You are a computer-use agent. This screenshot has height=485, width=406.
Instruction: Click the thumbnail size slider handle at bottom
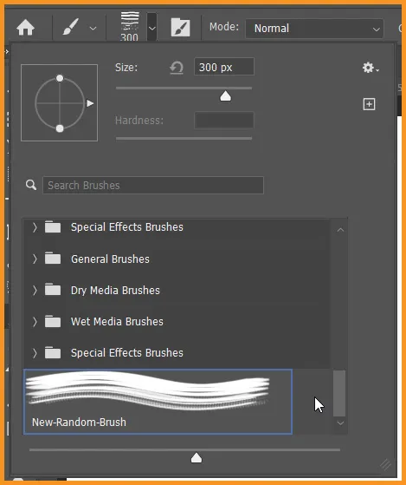(197, 458)
